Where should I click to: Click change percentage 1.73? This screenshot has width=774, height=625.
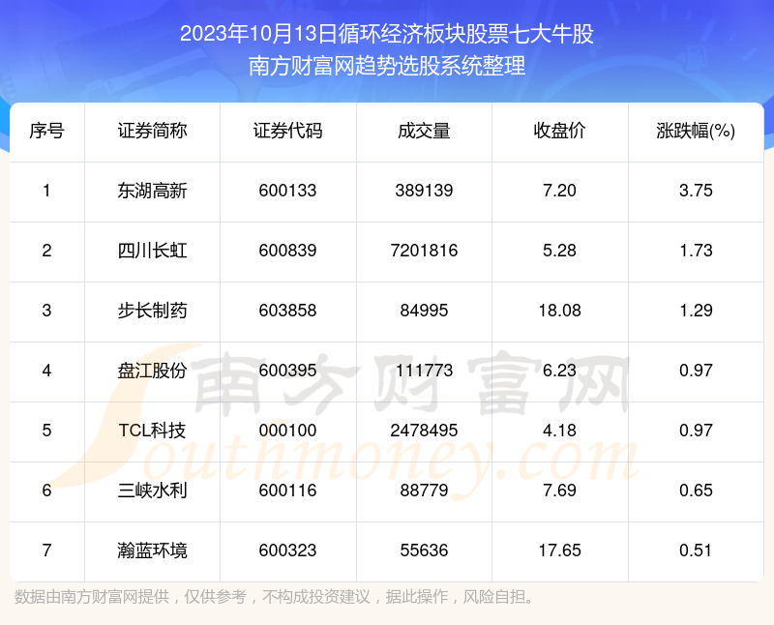tap(696, 251)
